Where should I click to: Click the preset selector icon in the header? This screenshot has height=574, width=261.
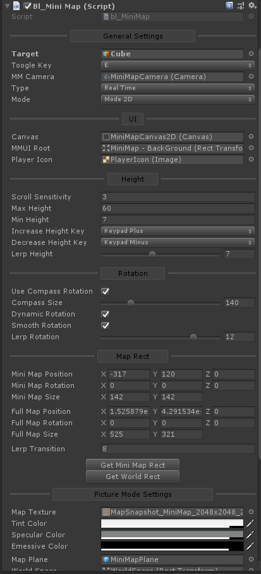click(241, 6)
